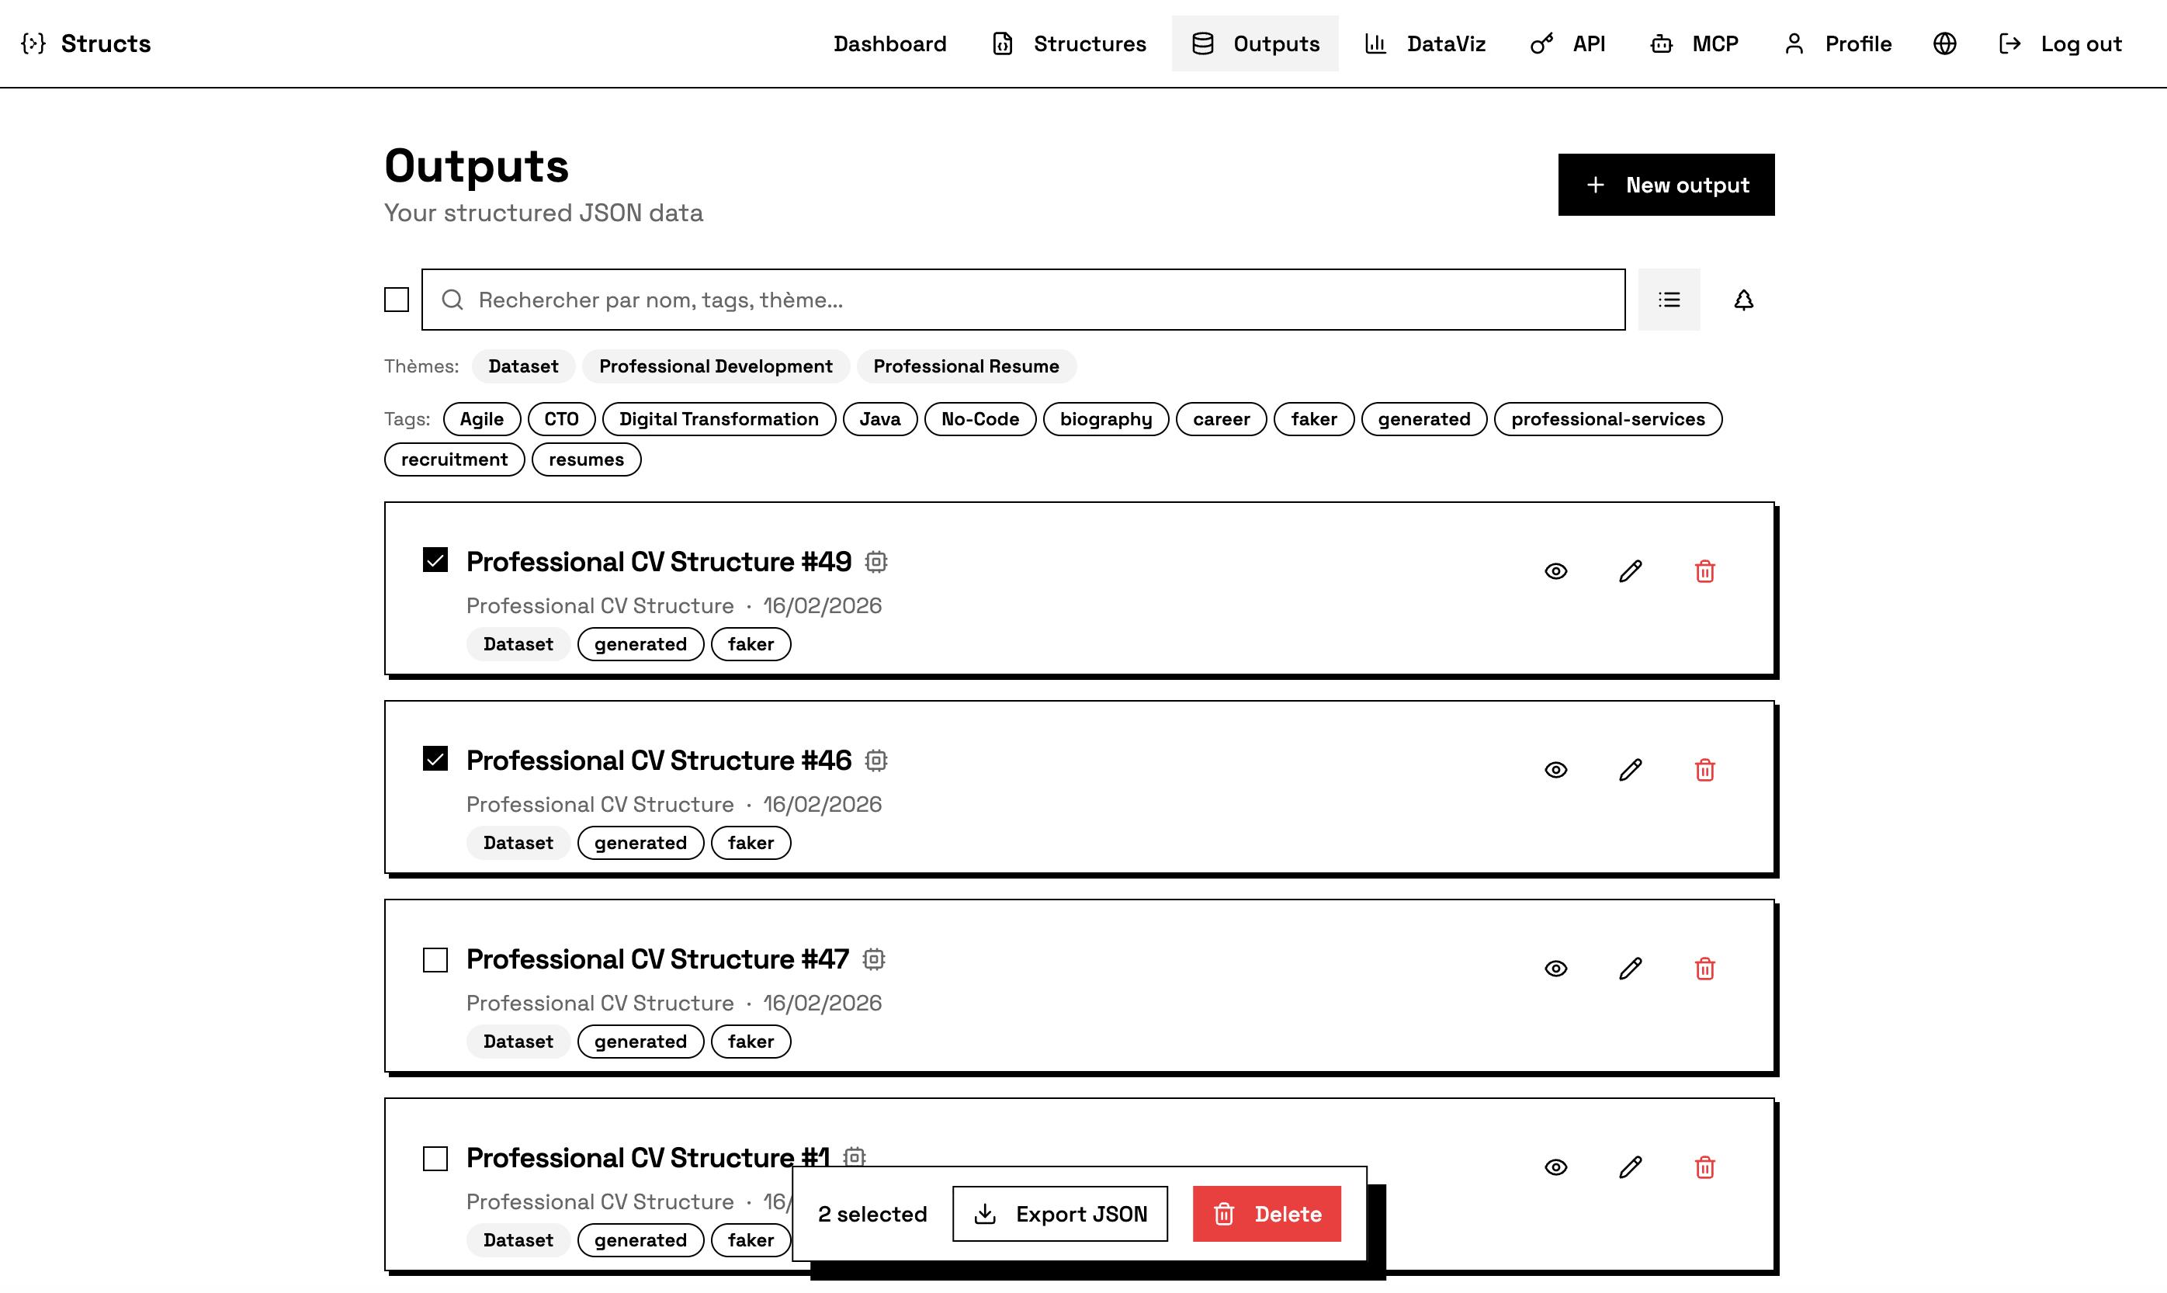Toggle the select-all checkbox beside the search bar
The height and width of the screenshot is (1293, 2167).
tap(396, 299)
